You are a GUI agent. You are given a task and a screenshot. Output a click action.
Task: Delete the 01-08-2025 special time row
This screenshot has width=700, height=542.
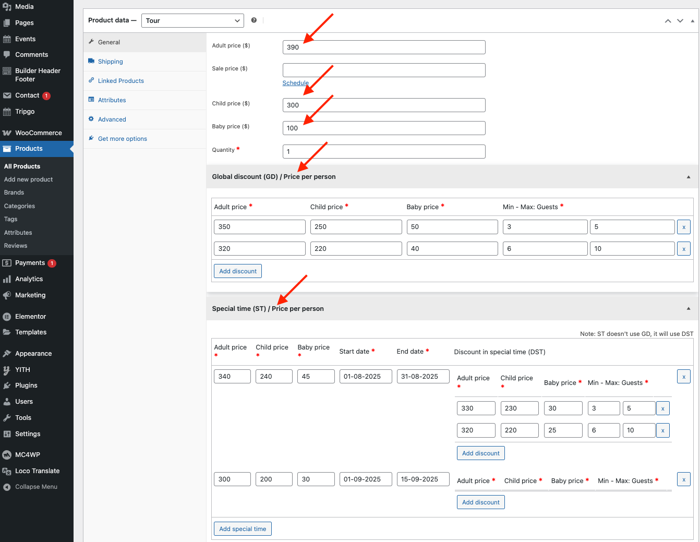pos(684,377)
